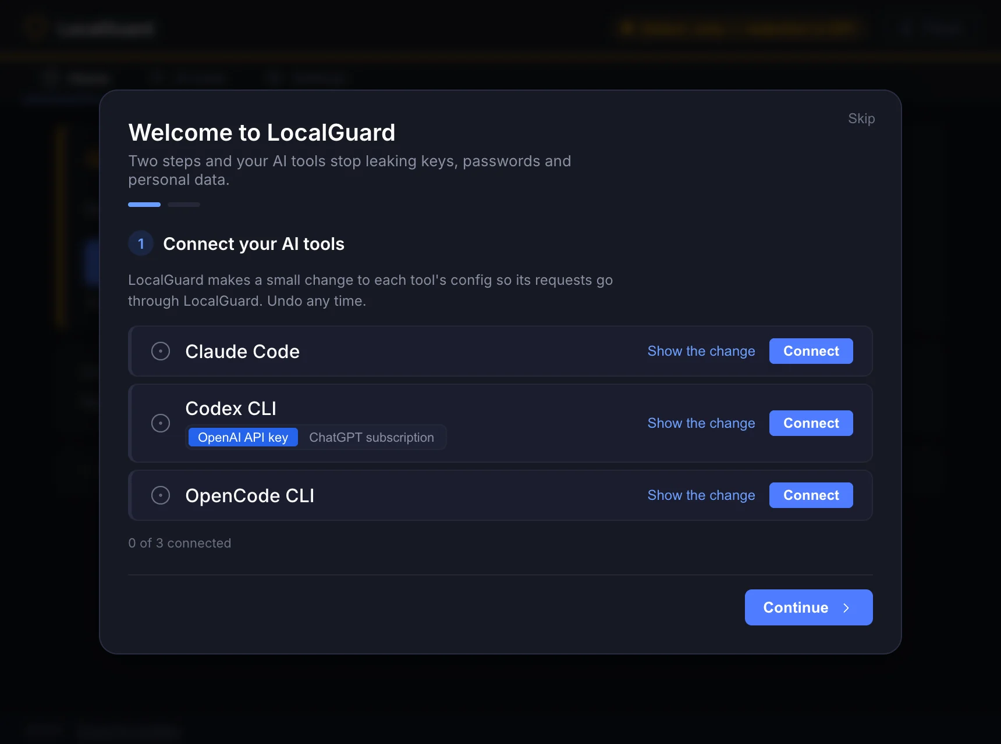Show the change for OpenCode CLI
Screen dimensions: 1001x744
click(x=701, y=495)
